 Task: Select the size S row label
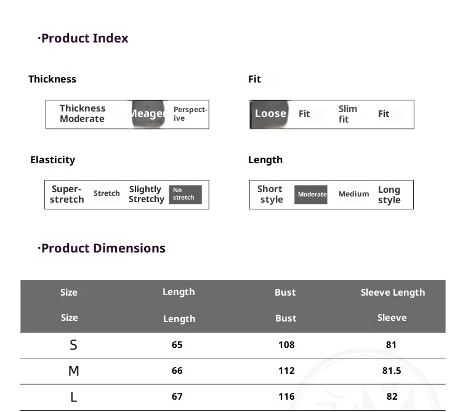pyautogui.click(x=73, y=345)
